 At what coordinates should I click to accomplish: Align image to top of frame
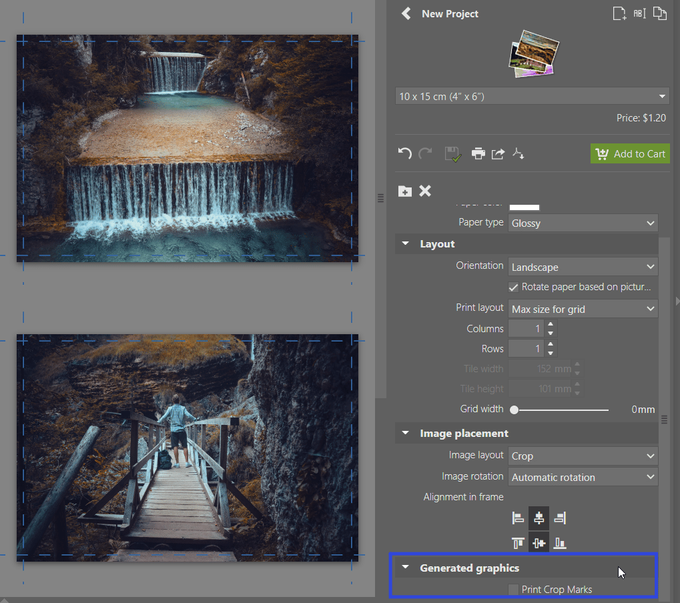pyautogui.click(x=518, y=543)
